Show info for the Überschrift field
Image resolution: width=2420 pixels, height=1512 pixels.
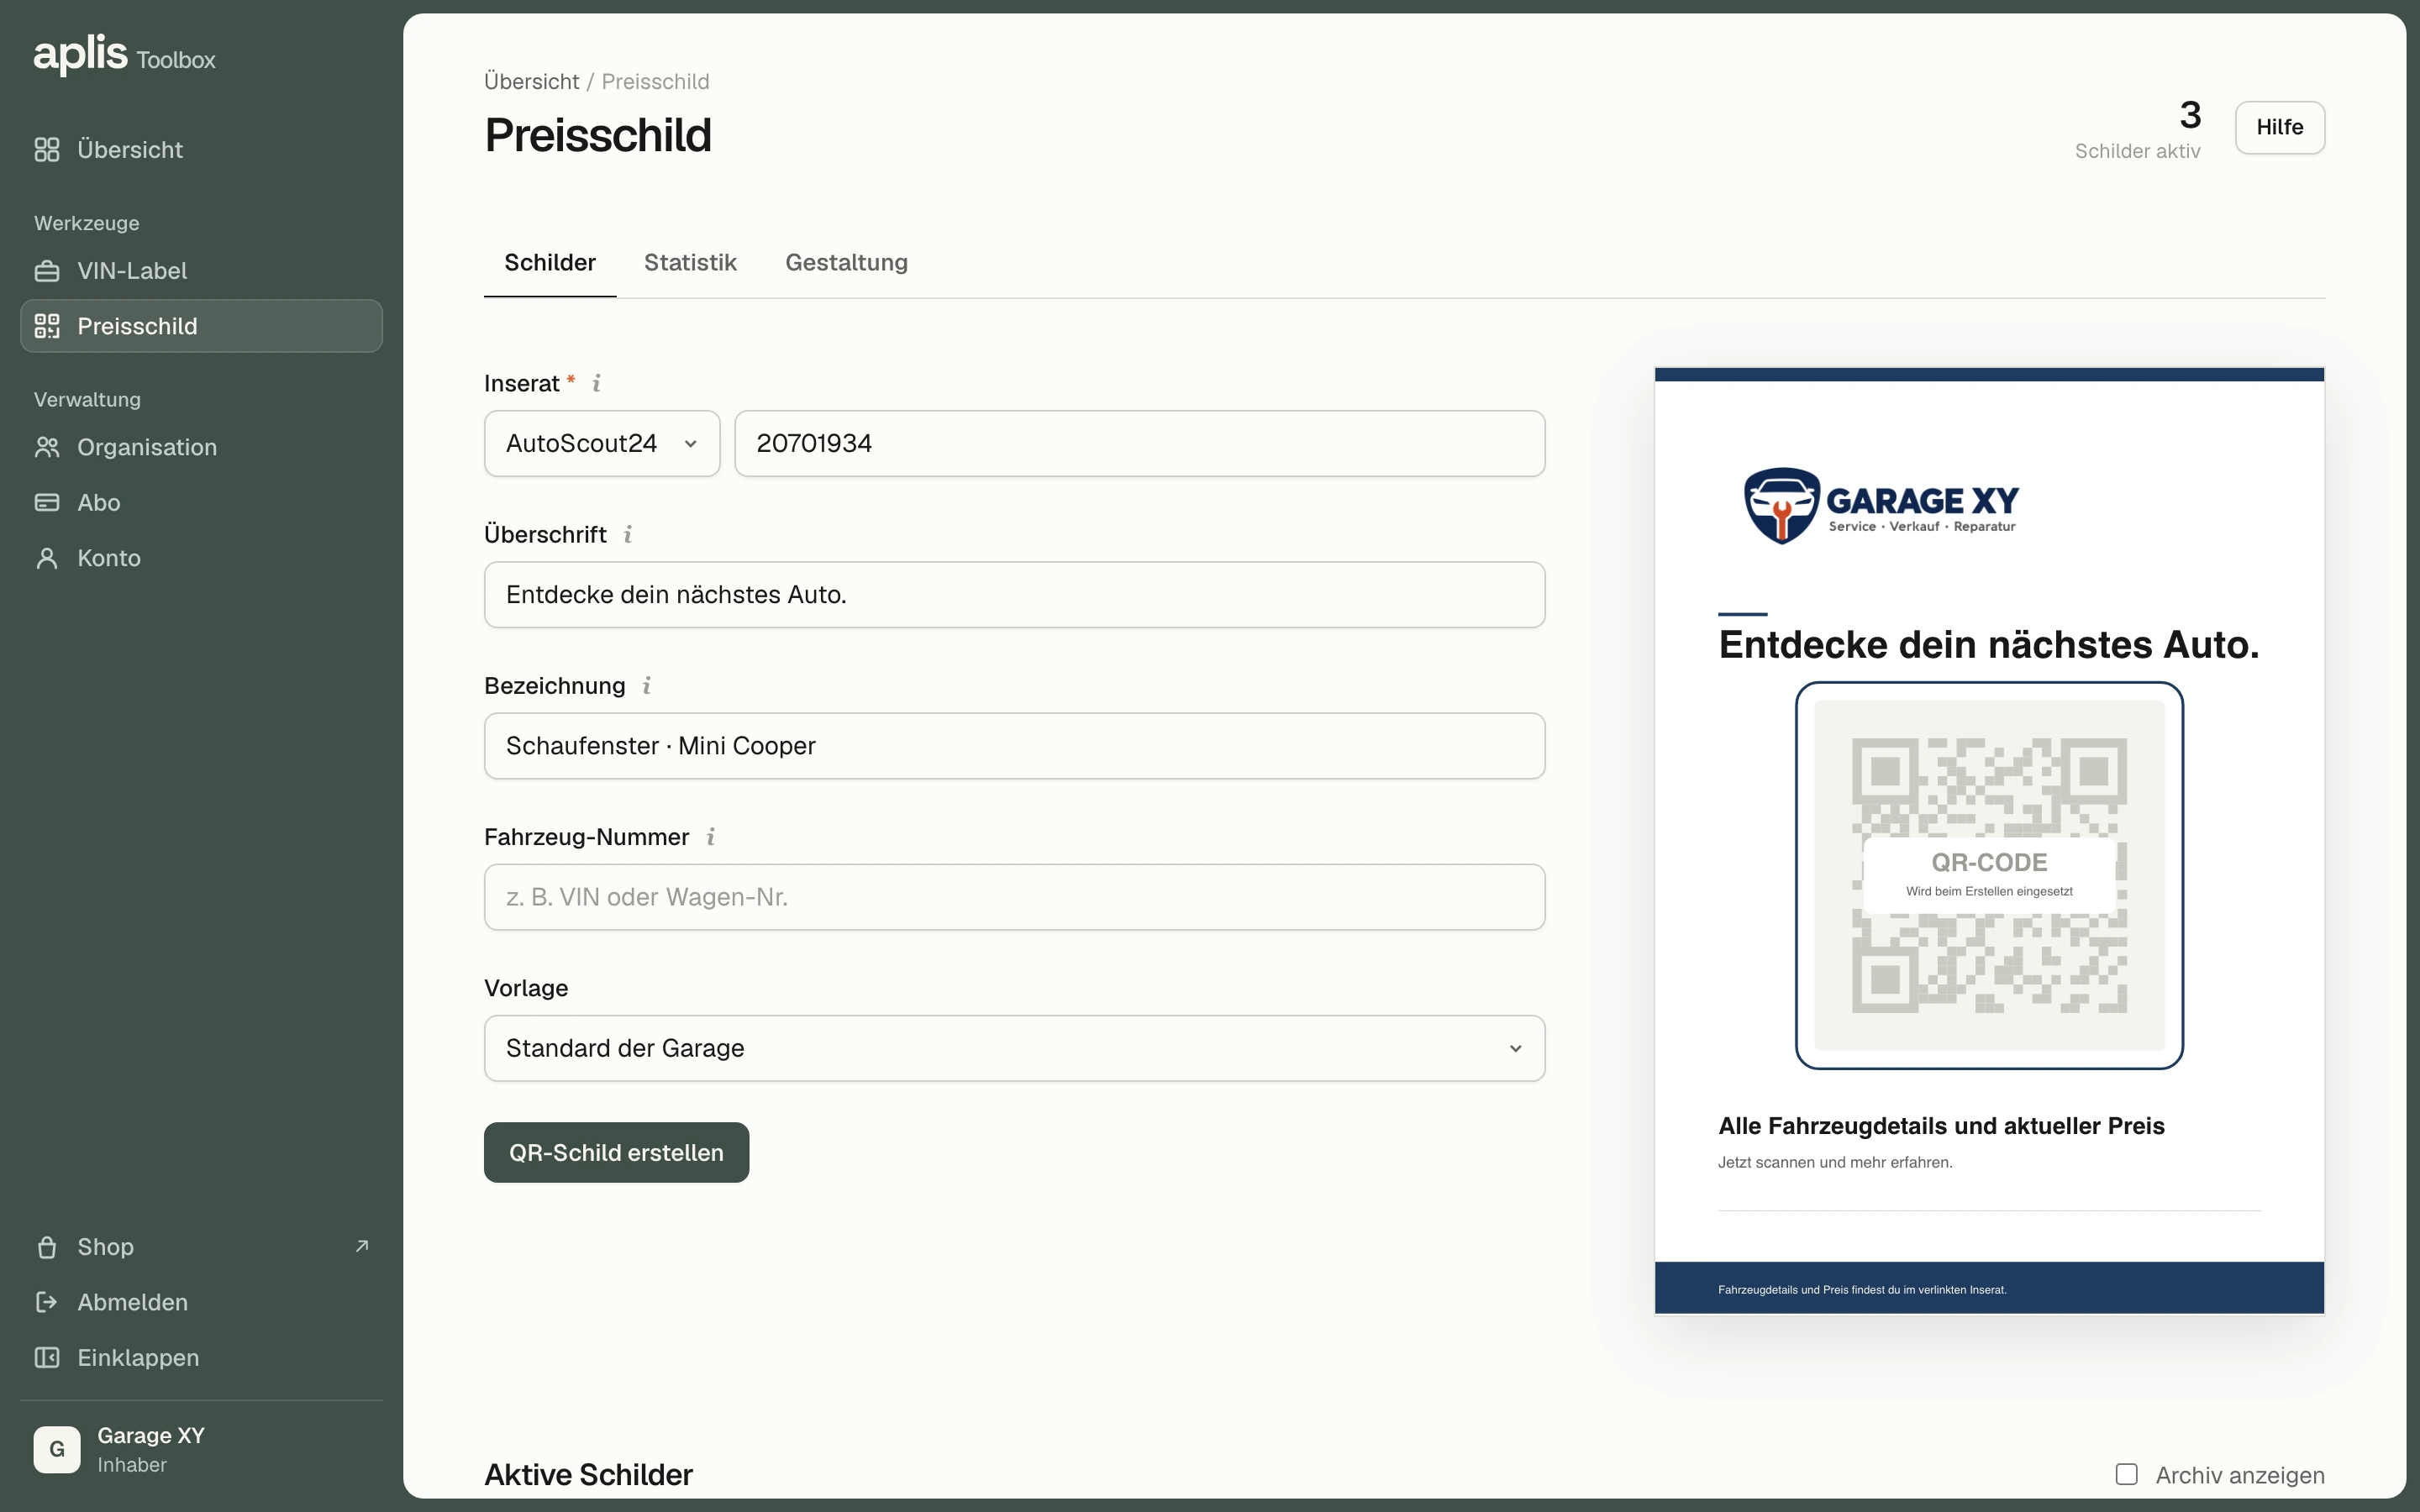pyautogui.click(x=628, y=534)
